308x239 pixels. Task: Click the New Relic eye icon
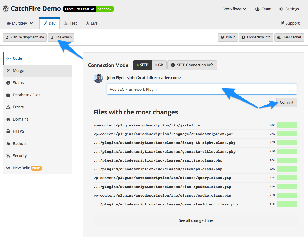click(x=8, y=168)
